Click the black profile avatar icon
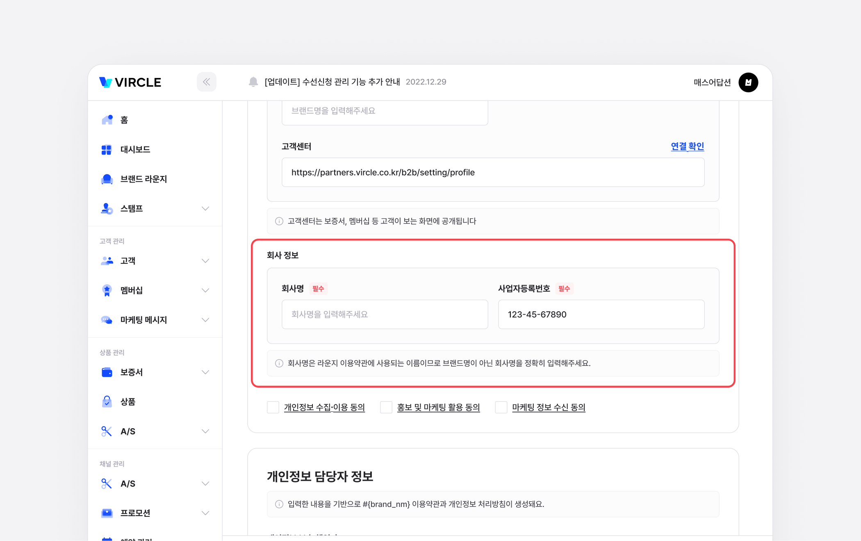This screenshot has height=541, width=861. click(748, 82)
